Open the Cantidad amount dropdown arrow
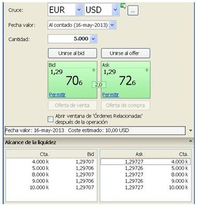The image size is (197, 205). (x=93, y=39)
